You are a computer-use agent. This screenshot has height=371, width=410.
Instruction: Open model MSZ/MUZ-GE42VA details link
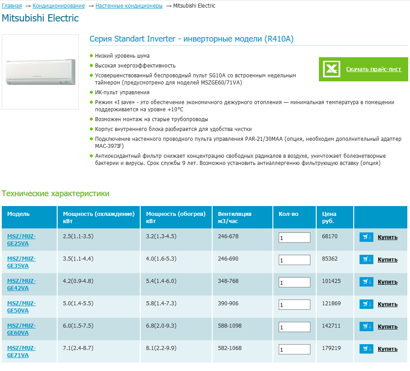tap(21, 284)
